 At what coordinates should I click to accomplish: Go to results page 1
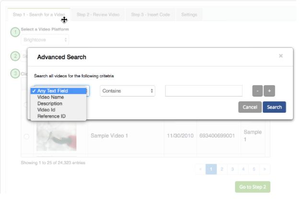(x=211, y=169)
